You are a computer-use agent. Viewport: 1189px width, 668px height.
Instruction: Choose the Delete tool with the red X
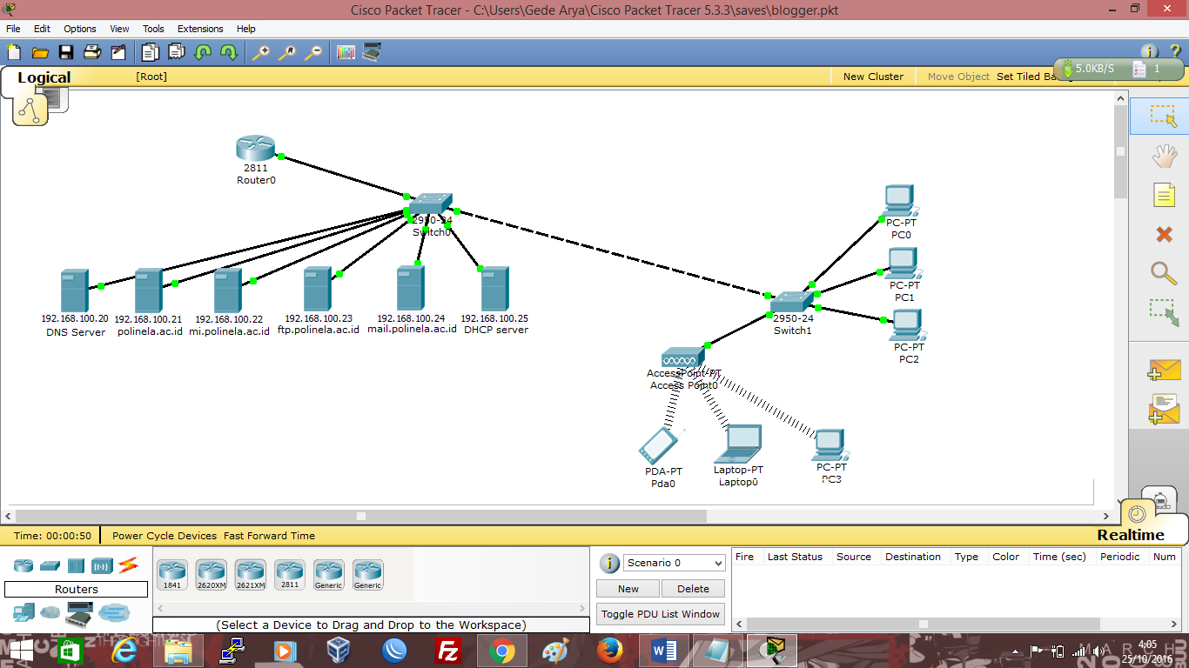[1165, 233]
